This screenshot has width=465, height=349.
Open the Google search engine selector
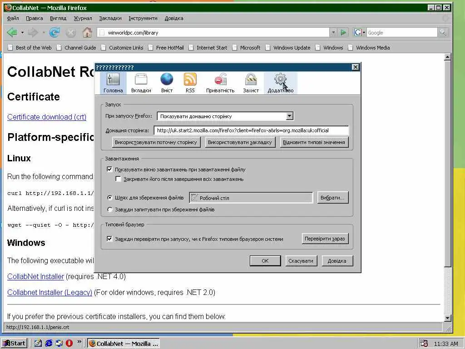point(360,32)
